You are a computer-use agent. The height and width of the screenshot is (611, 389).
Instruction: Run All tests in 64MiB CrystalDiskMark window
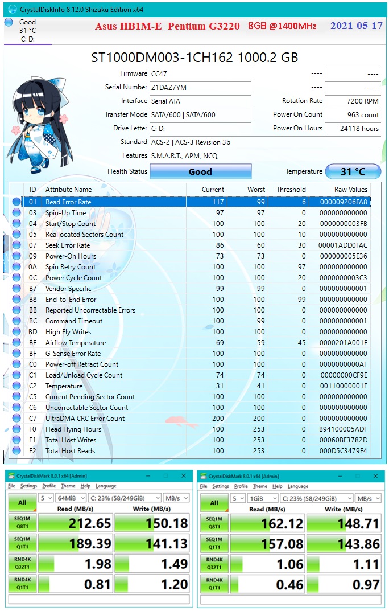[22, 503]
